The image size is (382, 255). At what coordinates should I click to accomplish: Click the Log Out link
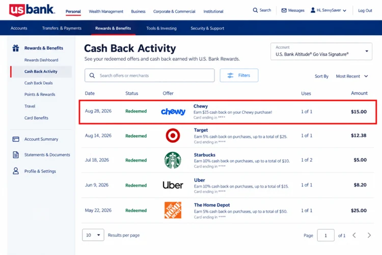click(x=365, y=11)
